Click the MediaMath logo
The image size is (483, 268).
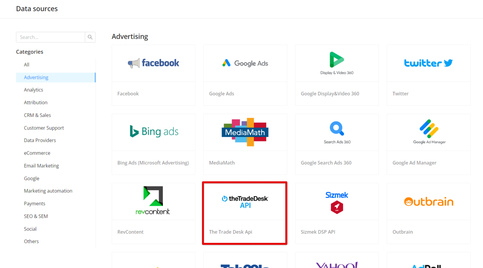pyautogui.click(x=245, y=132)
